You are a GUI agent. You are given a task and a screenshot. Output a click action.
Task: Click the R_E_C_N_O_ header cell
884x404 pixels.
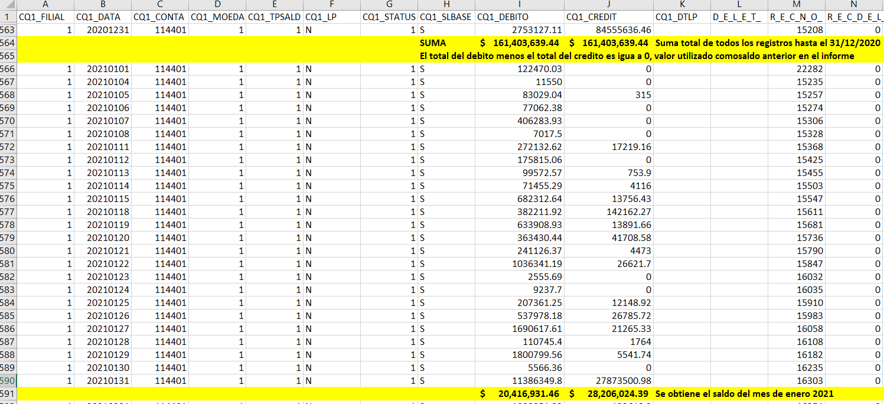pos(797,17)
